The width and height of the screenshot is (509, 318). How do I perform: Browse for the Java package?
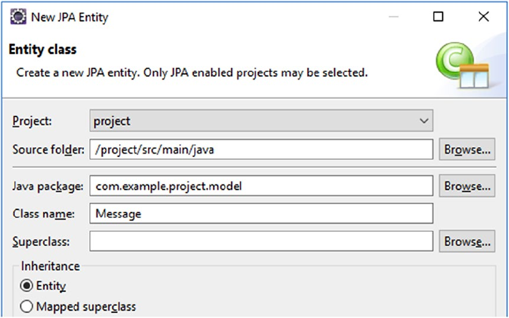click(x=467, y=186)
